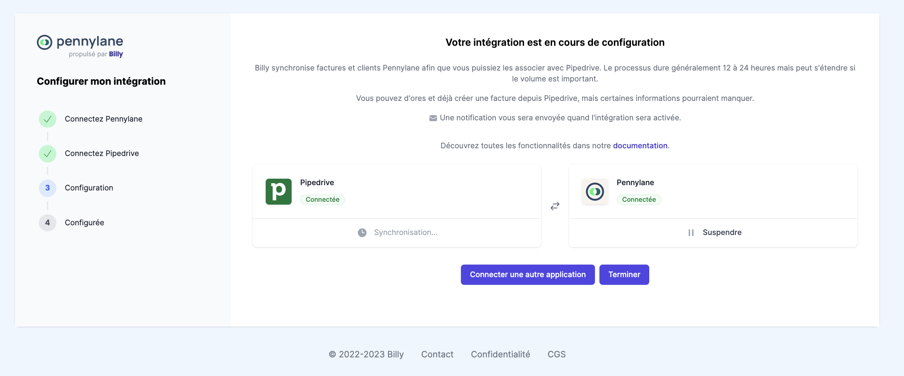Open the Connectez Pennylane step label

pos(104,119)
